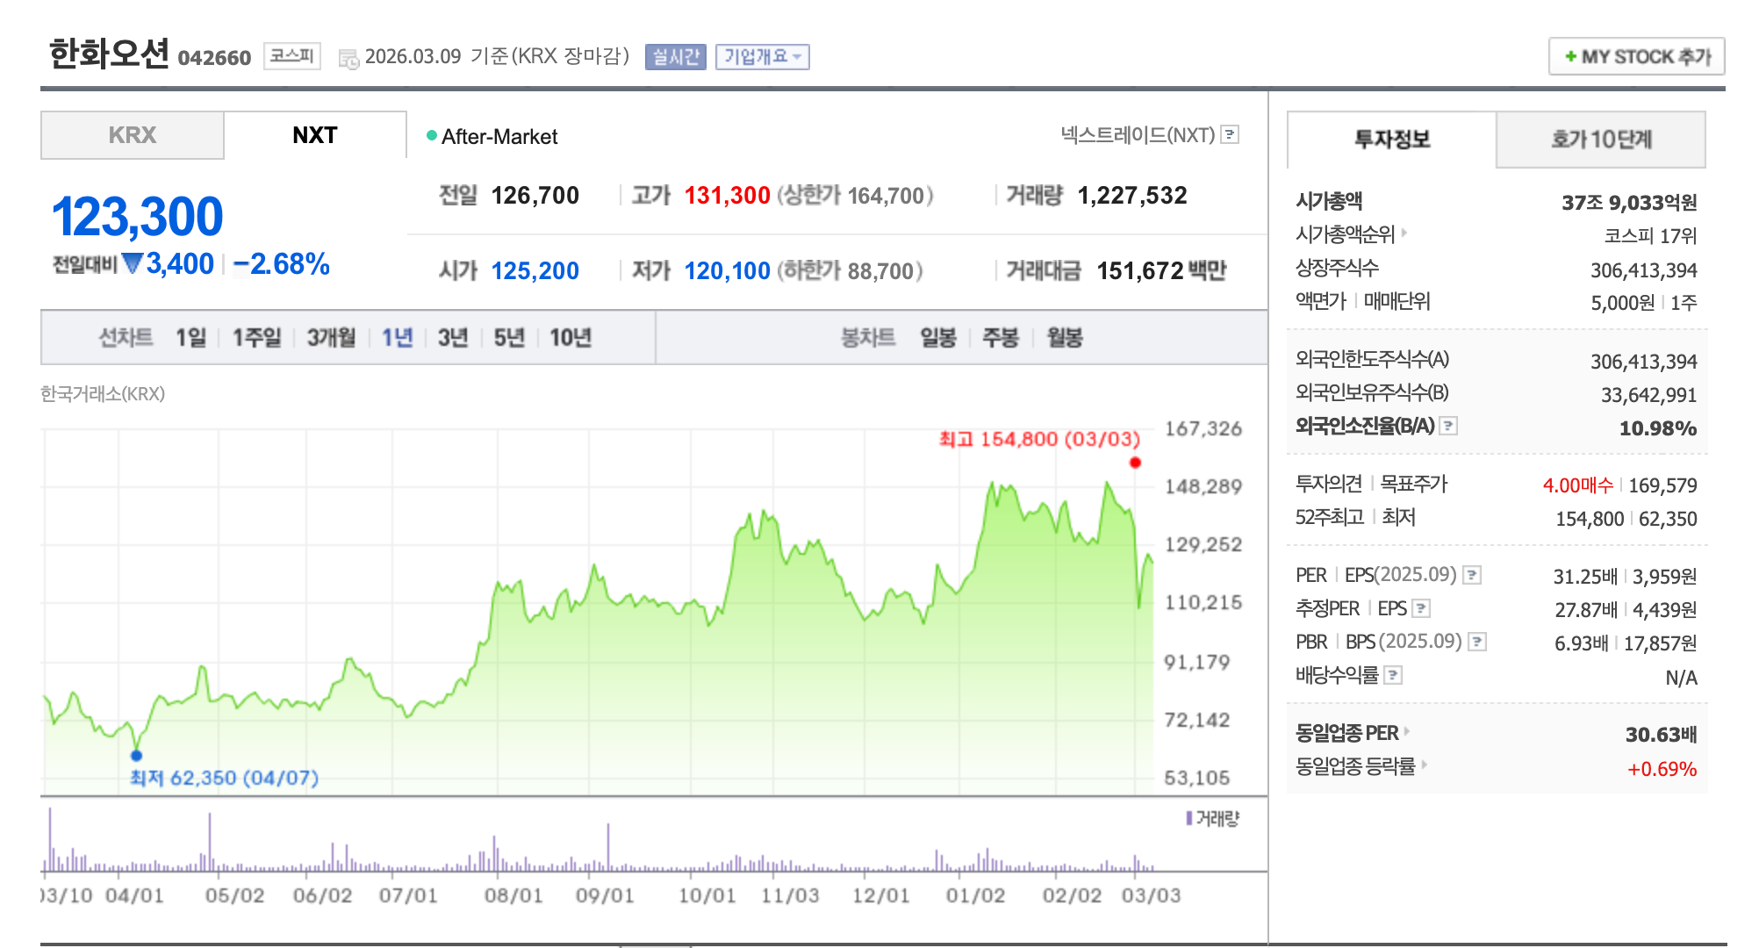Switch the chart to 일봉 candles

937,337
